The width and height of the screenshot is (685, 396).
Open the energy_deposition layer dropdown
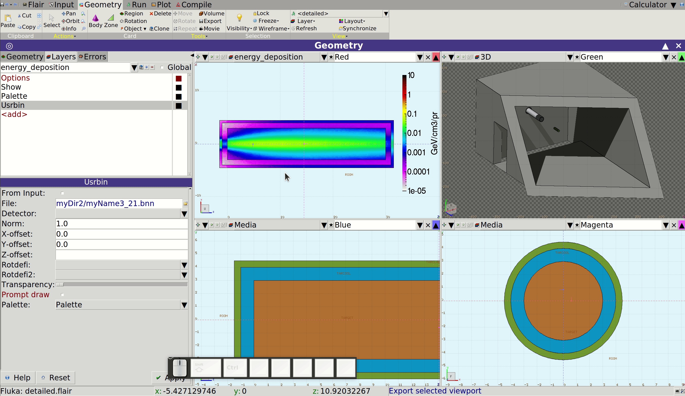(x=134, y=67)
